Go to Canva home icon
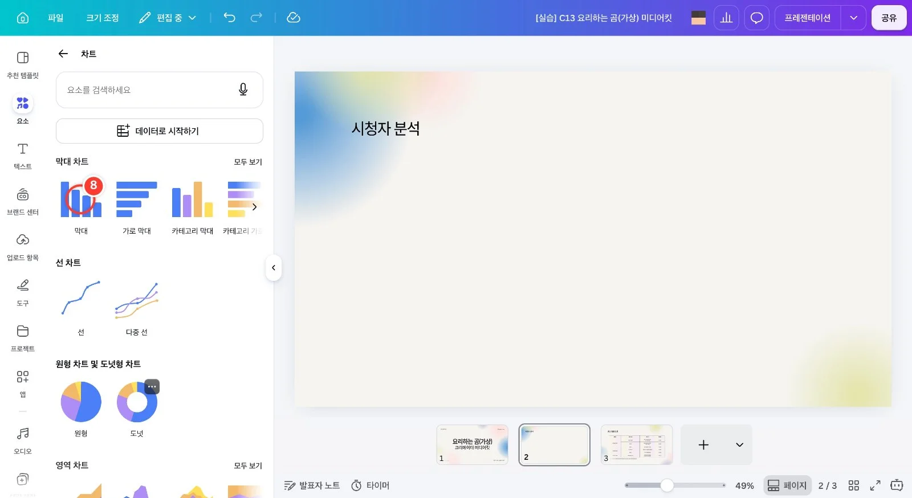 click(x=23, y=18)
